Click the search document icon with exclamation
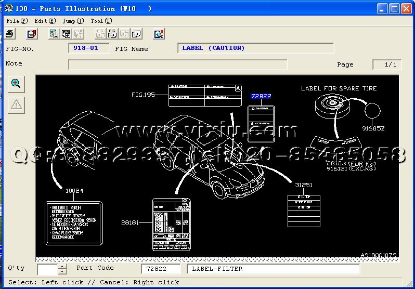This screenshot has height=289, width=415. (x=159, y=34)
